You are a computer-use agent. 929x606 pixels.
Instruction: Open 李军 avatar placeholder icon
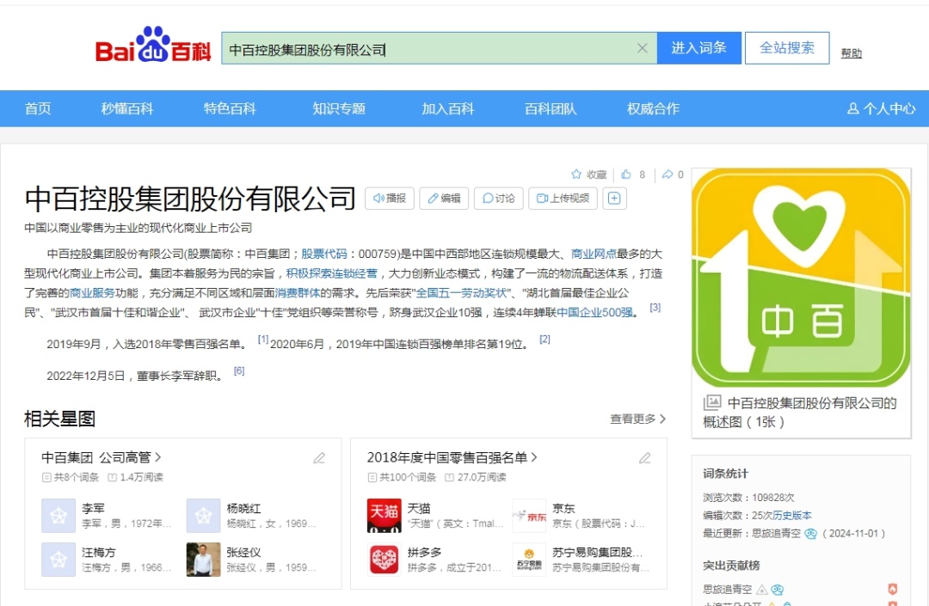pos(58,516)
